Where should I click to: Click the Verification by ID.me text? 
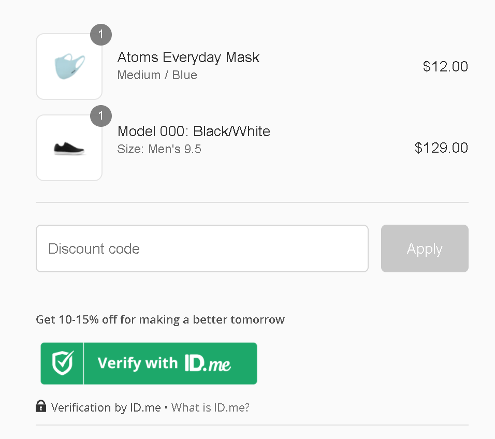106,407
